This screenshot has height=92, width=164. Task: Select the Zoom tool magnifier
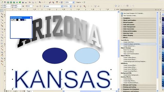point(2,19)
